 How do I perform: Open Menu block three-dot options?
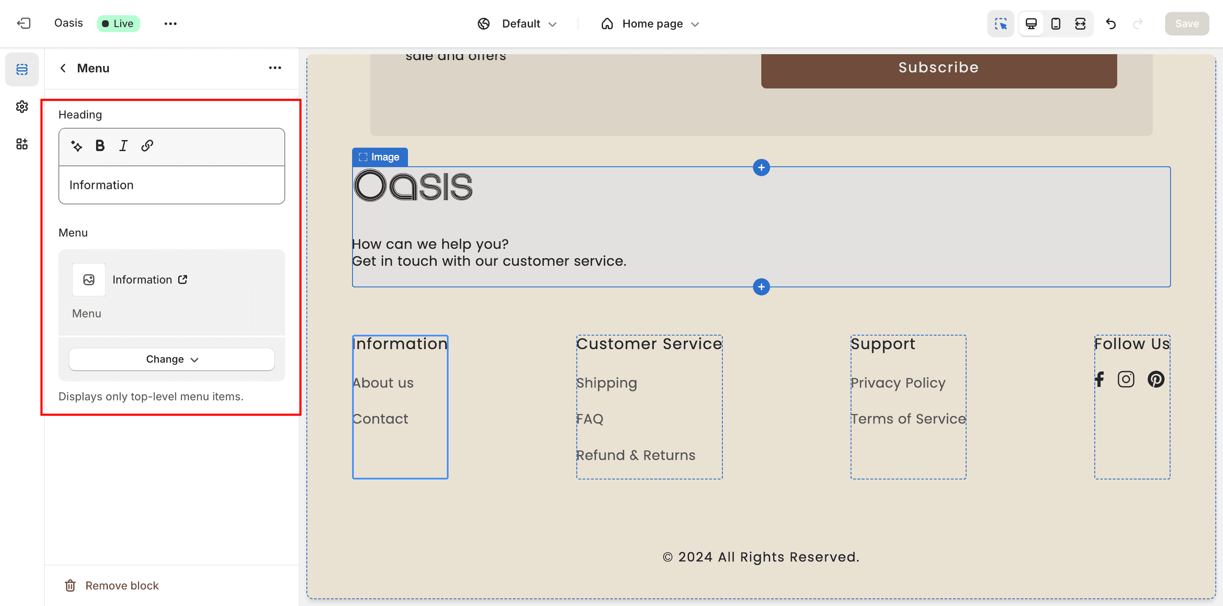tap(275, 68)
